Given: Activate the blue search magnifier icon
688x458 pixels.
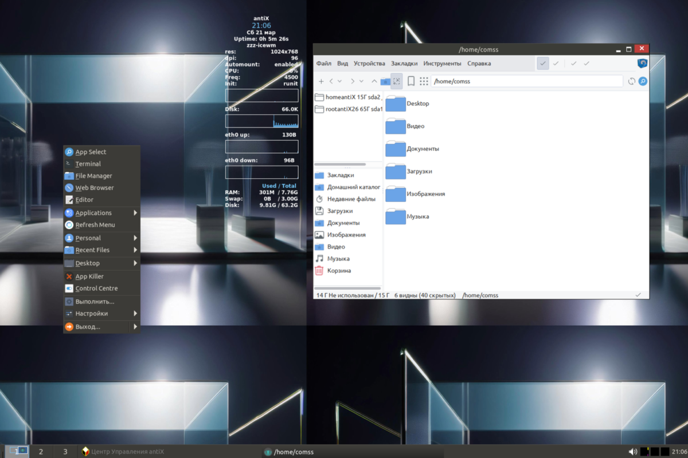Looking at the screenshot, I should tap(642, 81).
